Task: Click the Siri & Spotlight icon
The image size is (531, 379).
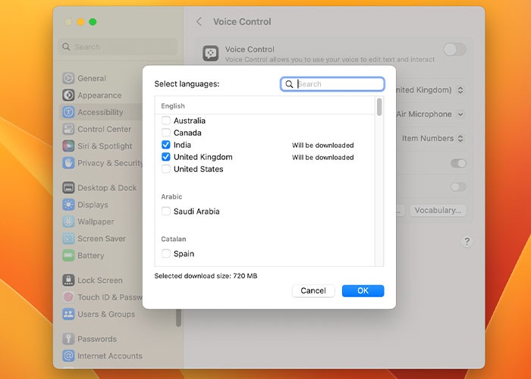Action: (x=68, y=146)
